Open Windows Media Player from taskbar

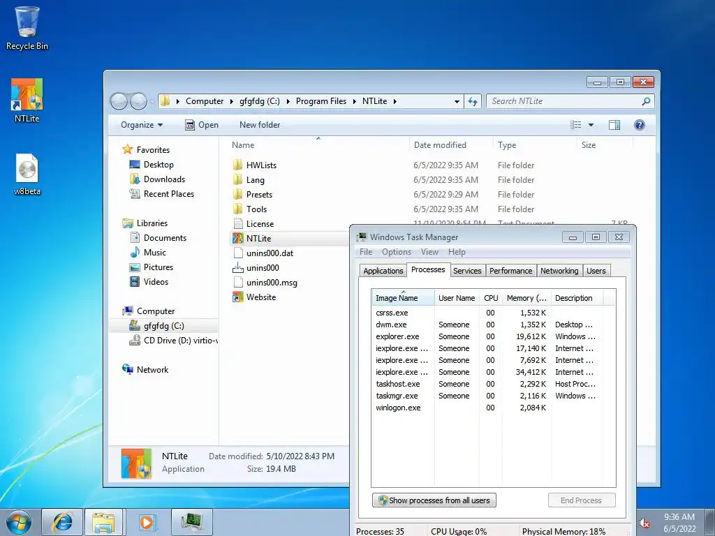click(x=147, y=522)
